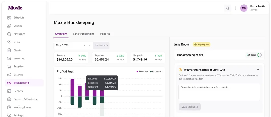271x117 pixels.
Task: Click the clock icon in In progress badge
Action: [x=195, y=44]
